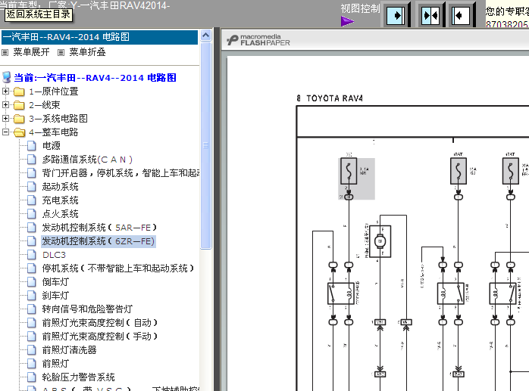Click the document icon beside 多路通信系统(CAN)
Viewport: 529px width, 391px height.
31,160
